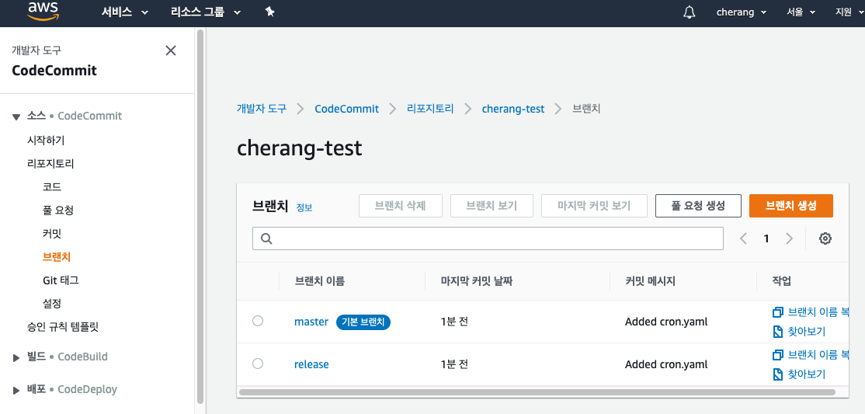Open 설정 in the sidebar

(52, 304)
